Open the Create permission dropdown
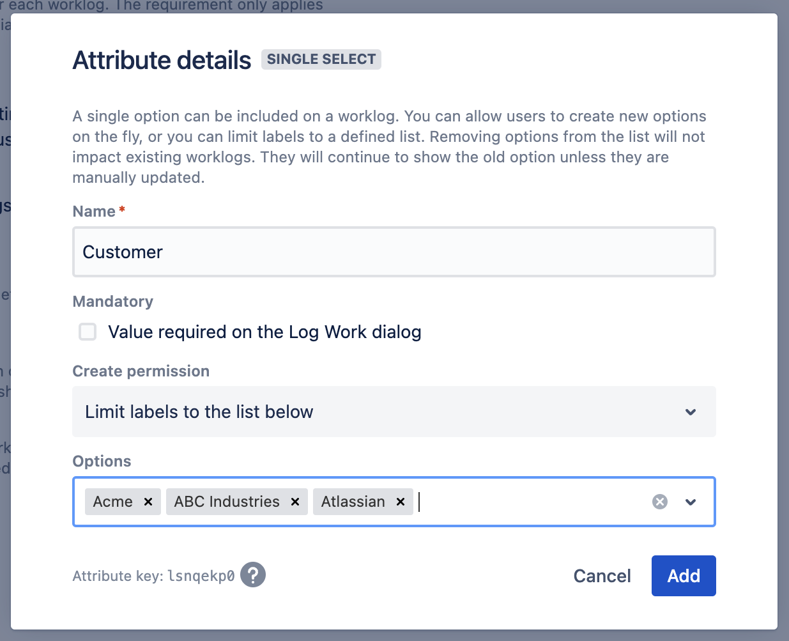 394,412
